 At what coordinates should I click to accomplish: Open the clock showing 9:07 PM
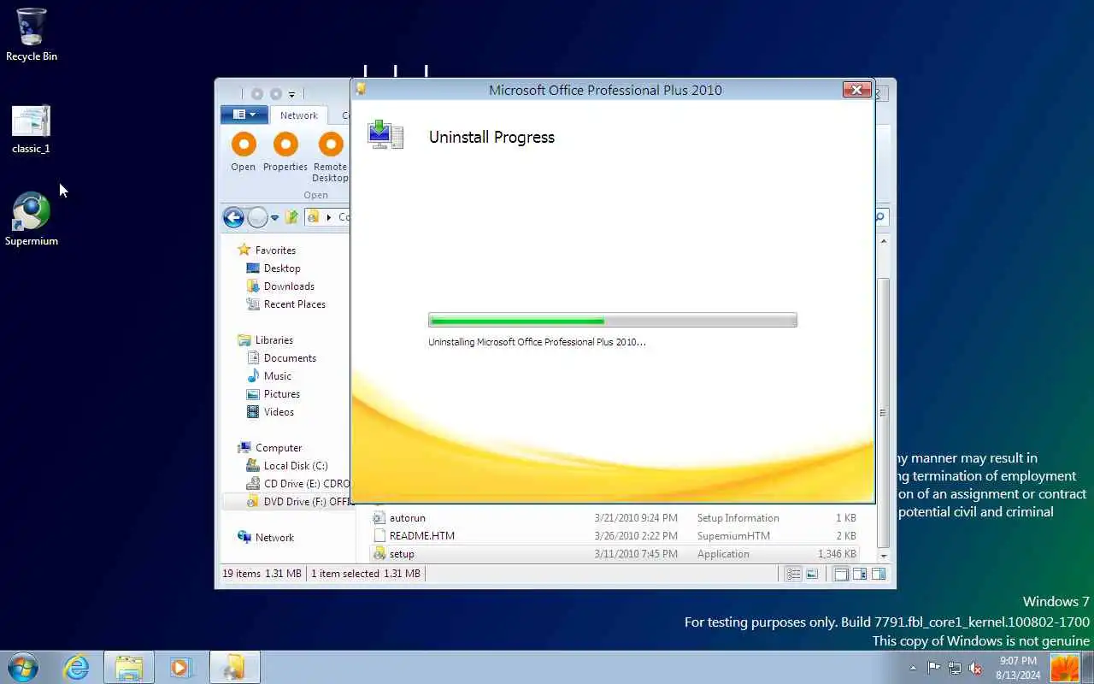pyautogui.click(x=1018, y=668)
